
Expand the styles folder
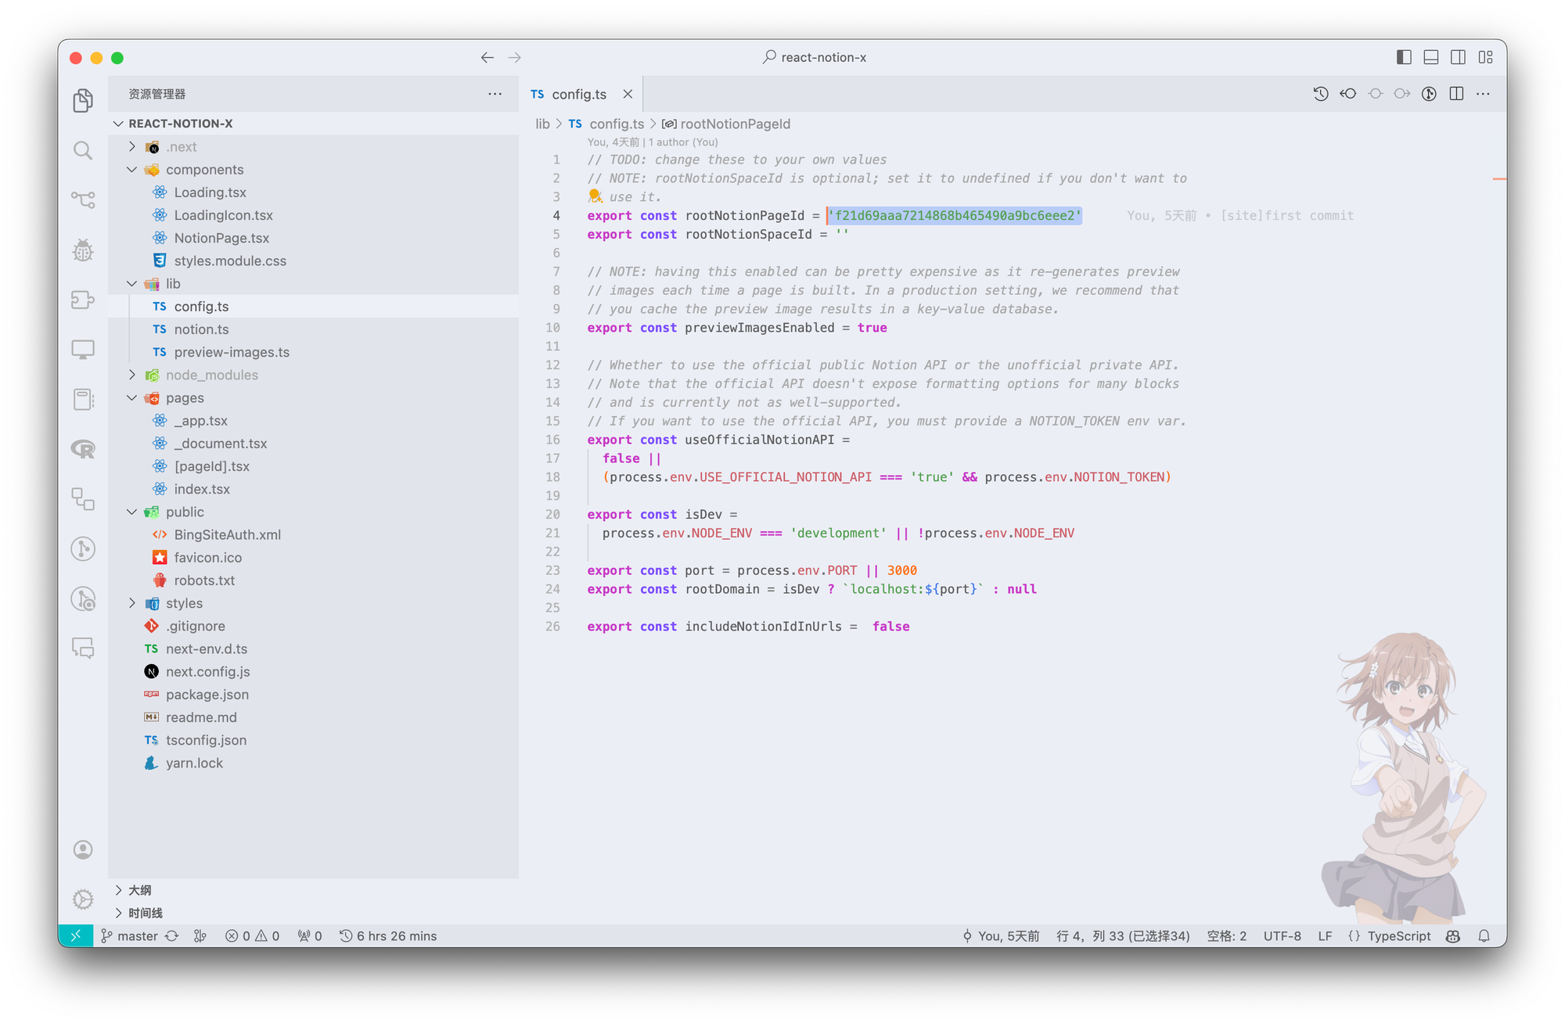[x=132, y=603]
